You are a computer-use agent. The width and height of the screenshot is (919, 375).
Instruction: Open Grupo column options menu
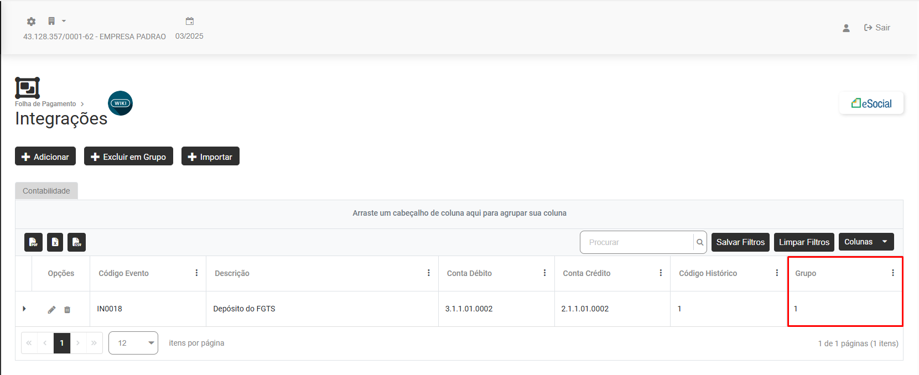(x=892, y=273)
